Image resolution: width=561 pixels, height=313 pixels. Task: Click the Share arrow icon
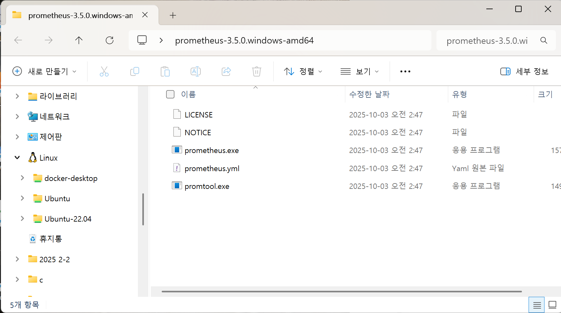pyautogui.click(x=226, y=71)
